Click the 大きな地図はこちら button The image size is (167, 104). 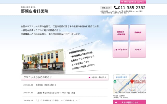pos(129,102)
